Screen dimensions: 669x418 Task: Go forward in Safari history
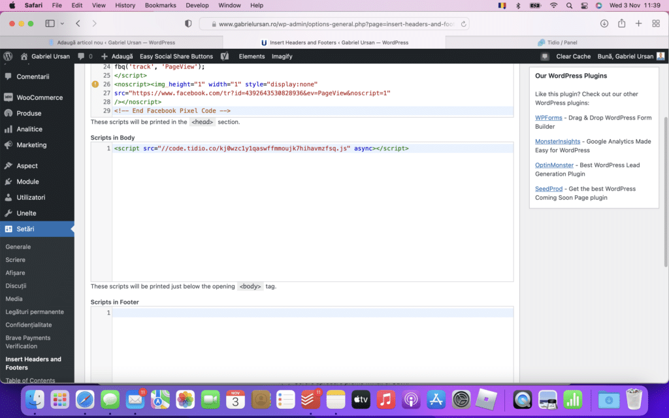[94, 24]
